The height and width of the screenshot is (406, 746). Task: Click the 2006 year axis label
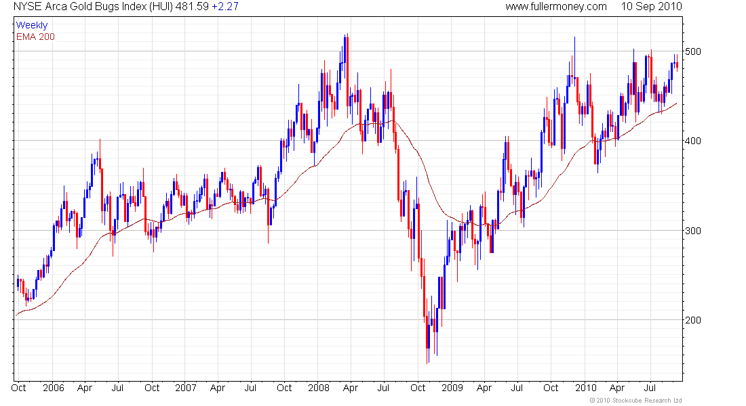click(x=54, y=388)
